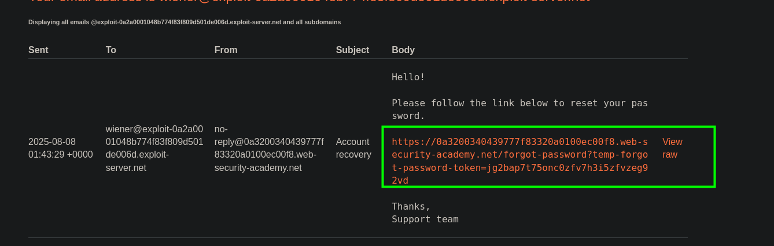This screenshot has width=774, height=246.
Task: Click the Hello! greeting line
Action: (408, 77)
